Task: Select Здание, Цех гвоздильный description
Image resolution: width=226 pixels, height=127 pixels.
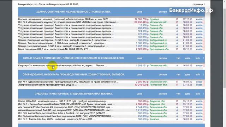Action: [x=63, y=46]
